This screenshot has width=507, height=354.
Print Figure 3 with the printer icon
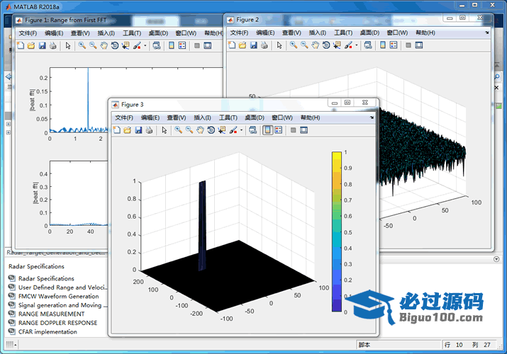coord(149,130)
